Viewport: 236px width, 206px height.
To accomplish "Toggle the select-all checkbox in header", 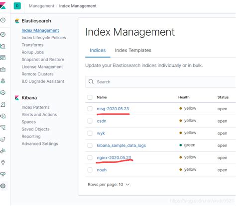I will coord(90,97).
